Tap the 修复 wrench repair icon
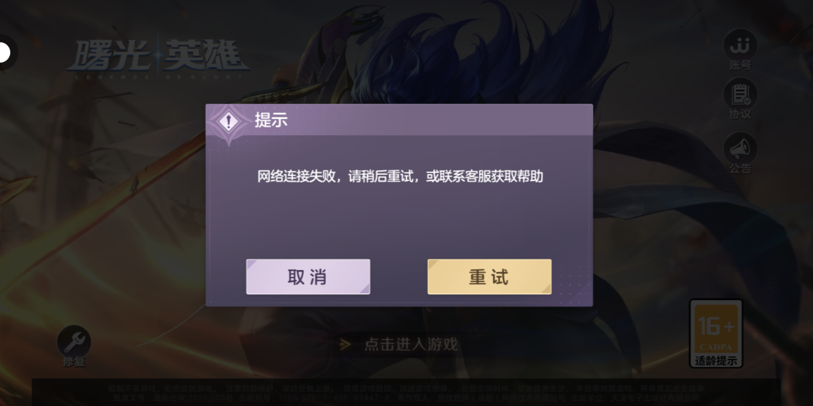Image resolution: width=813 pixels, height=406 pixels. [74, 342]
